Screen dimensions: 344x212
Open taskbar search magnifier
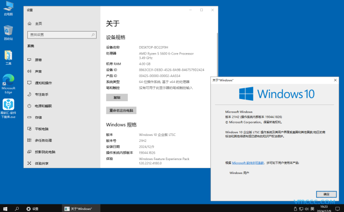coord(17,209)
